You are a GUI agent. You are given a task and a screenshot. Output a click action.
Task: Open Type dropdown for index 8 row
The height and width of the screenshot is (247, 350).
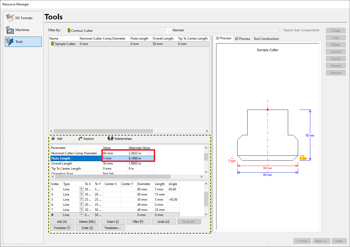82,215
